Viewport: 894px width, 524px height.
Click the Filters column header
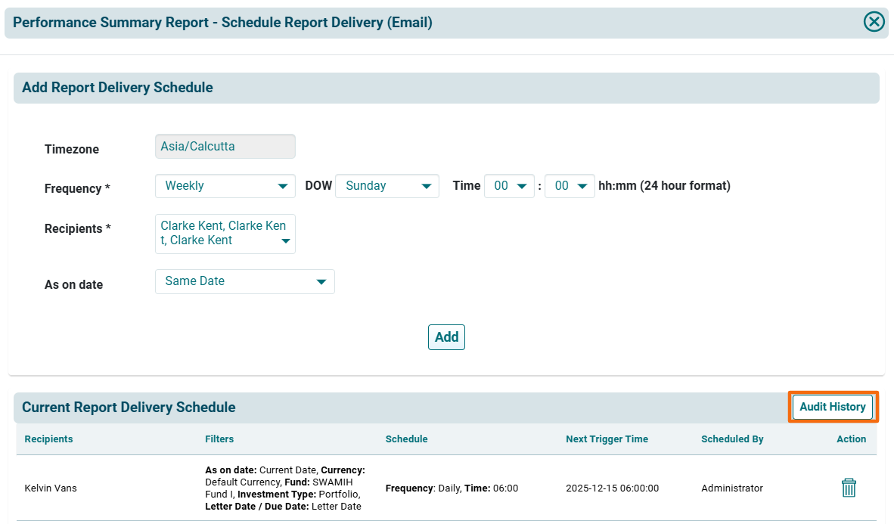click(219, 439)
